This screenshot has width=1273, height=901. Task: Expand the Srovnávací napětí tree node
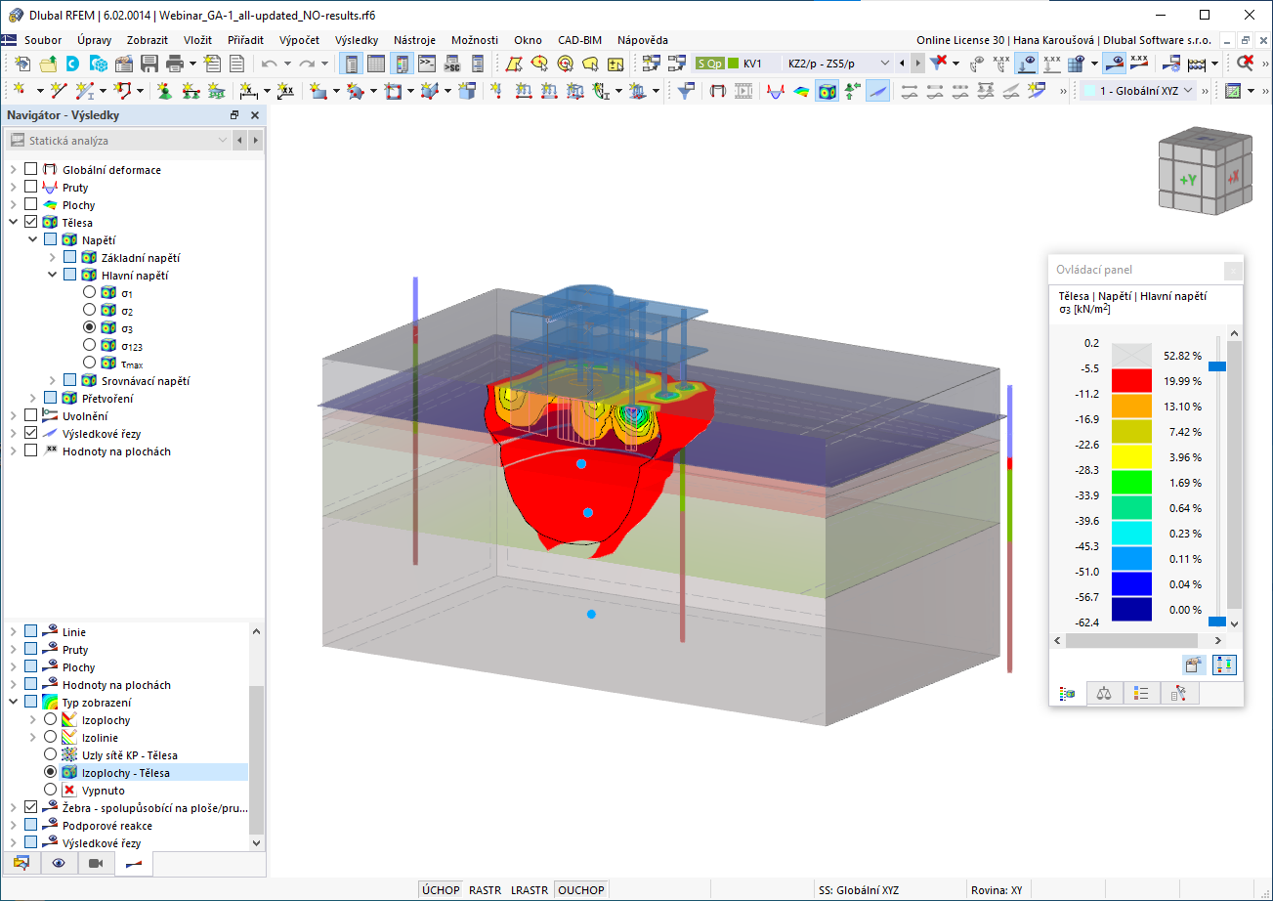click(x=52, y=380)
